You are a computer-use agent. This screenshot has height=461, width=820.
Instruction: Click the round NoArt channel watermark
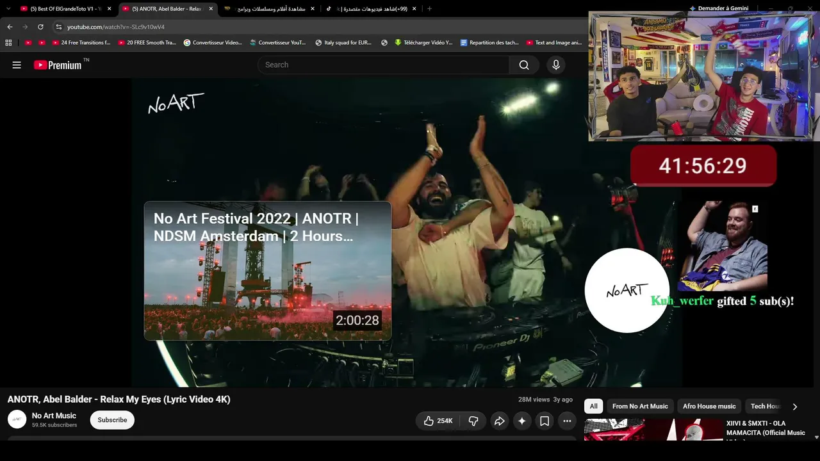(627, 291)
